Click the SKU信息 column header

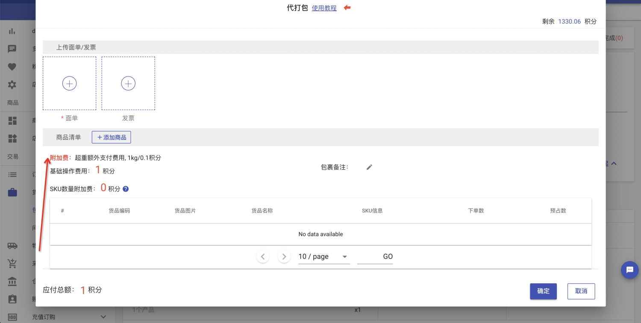pyautogui.click(x=372, y=211)
